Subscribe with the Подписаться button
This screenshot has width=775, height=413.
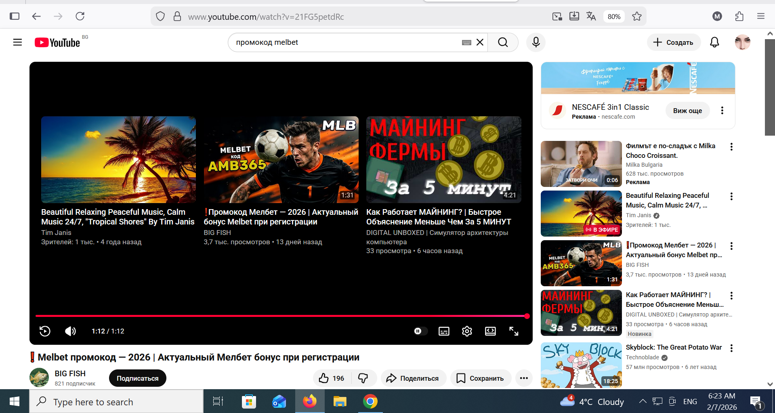pyautogui.click(x=137, y=378)
